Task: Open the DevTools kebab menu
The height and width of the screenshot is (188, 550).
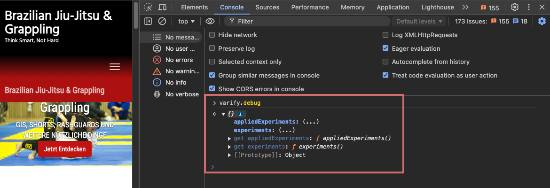Action: click(529, 7)
